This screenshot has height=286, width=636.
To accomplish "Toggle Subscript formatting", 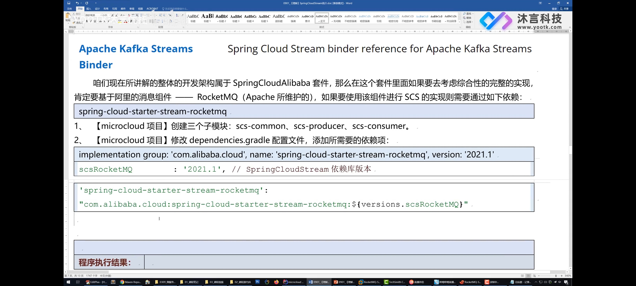I will click(x=104, y=21).
